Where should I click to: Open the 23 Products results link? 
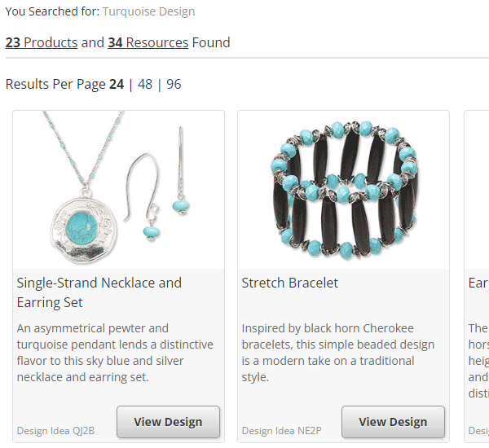42,42
